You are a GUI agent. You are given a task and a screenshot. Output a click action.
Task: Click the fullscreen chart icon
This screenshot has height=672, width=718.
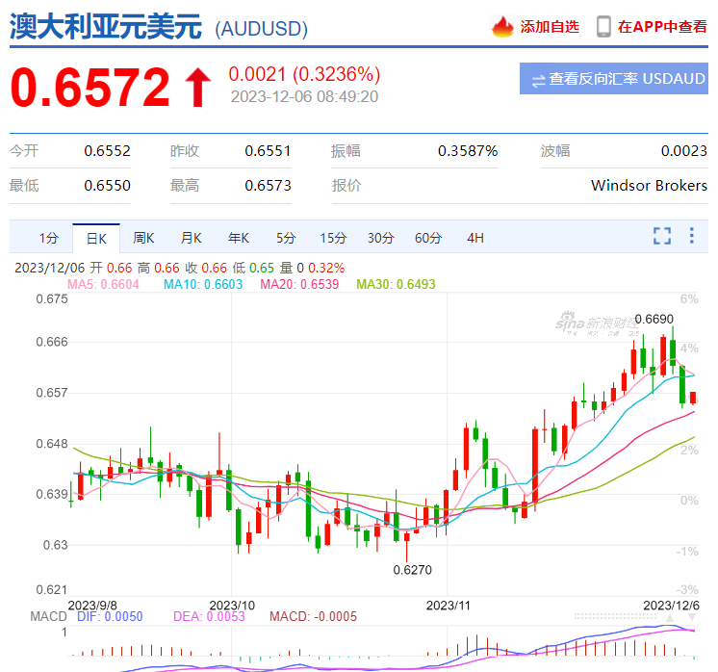point(661,236)
